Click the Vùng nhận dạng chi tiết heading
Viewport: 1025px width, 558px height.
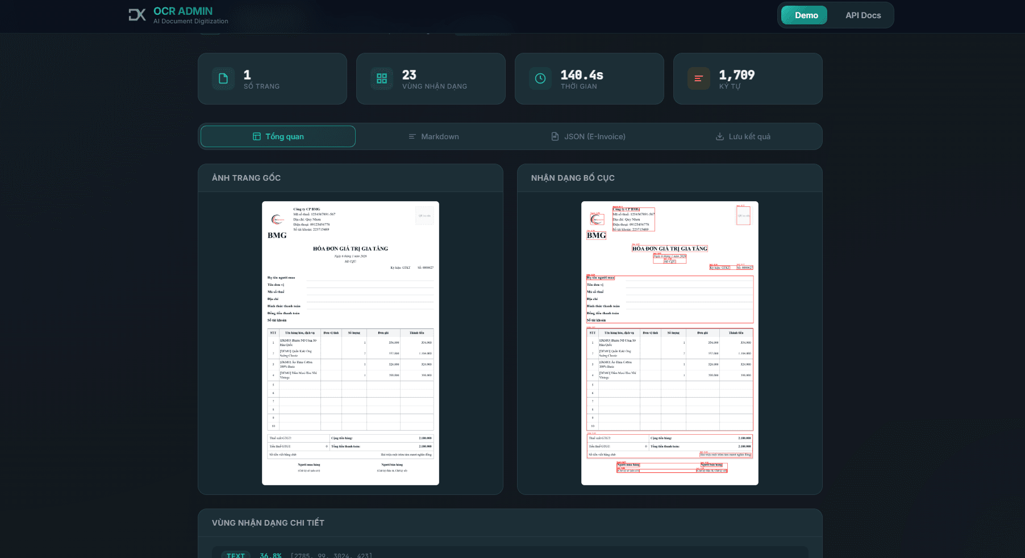tap(268, 523)
